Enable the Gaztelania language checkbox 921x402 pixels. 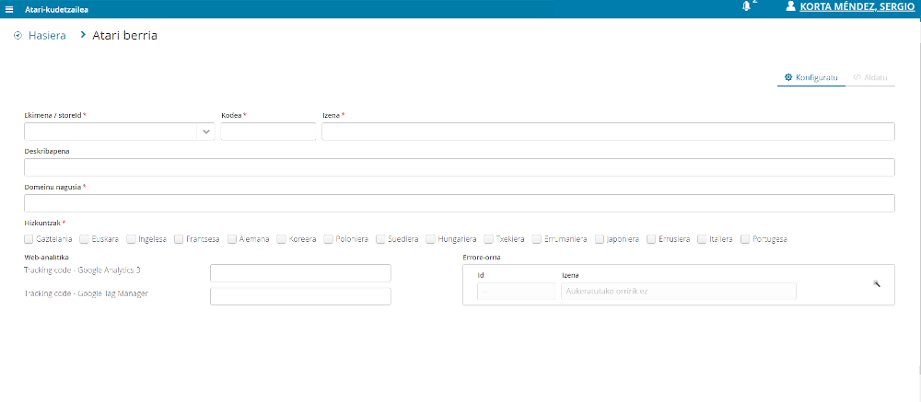[29, 239]
